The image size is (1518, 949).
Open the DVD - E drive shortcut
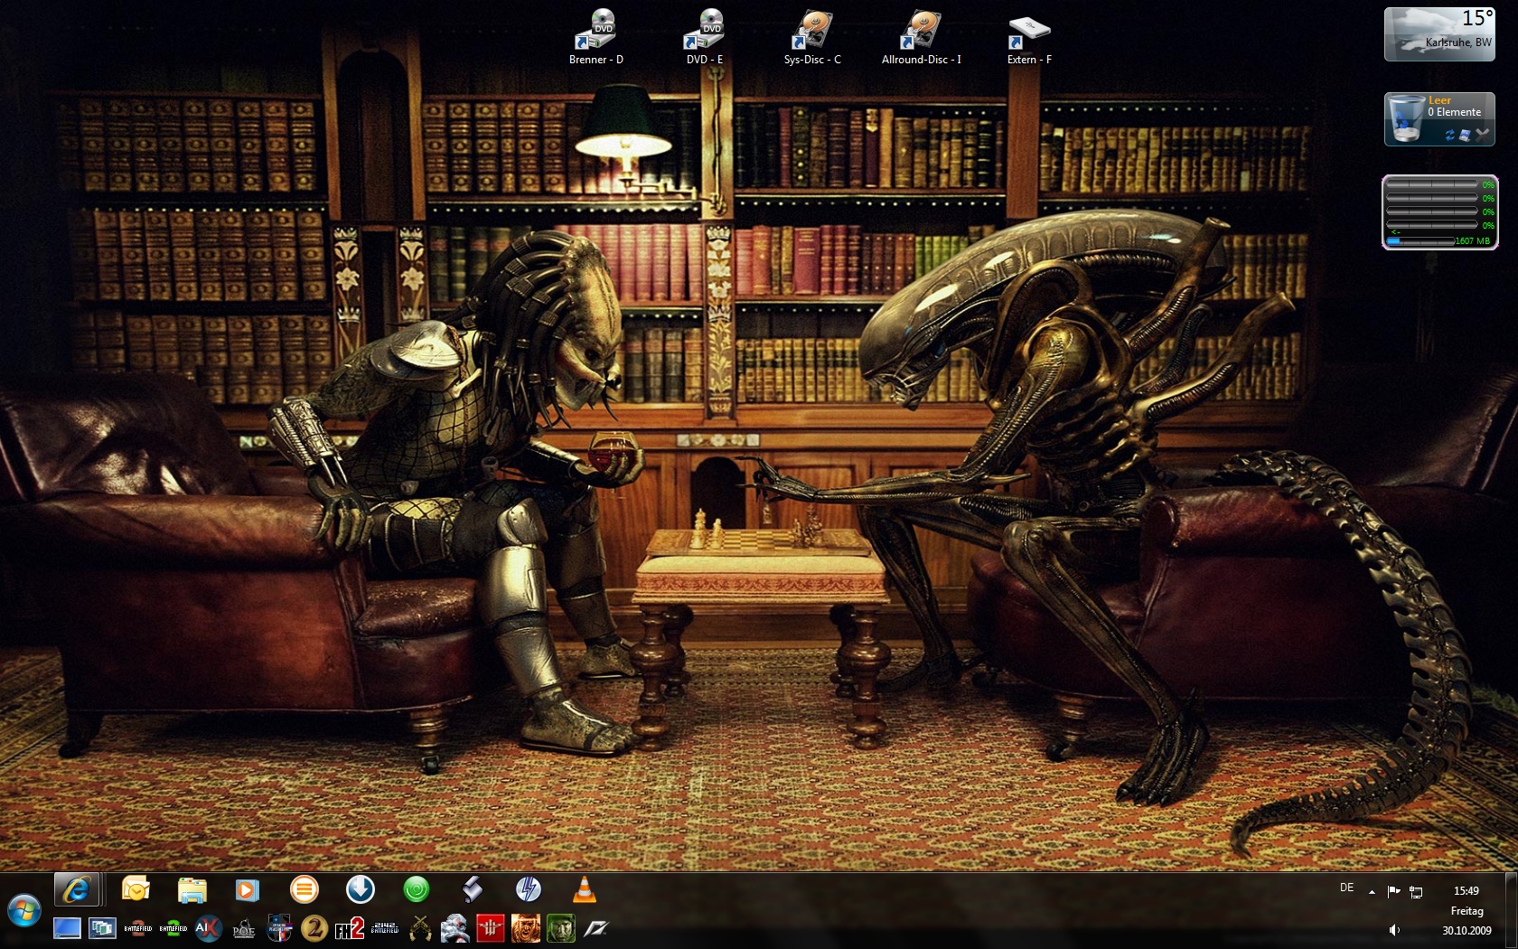[x=704, y=38]
